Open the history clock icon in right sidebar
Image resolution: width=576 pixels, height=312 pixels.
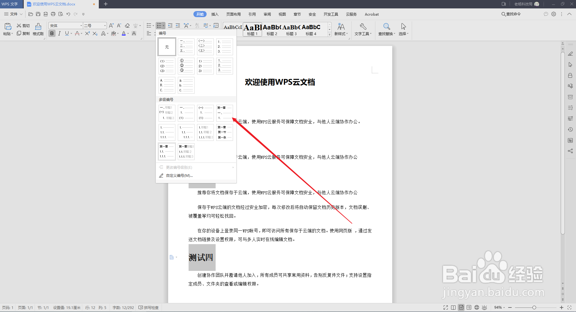pyautogui.click(x=570, y=129)
